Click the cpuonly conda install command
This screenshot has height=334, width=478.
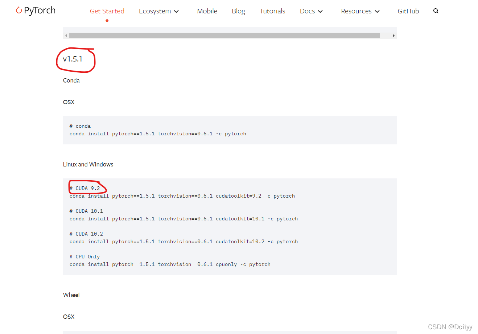point(170,265)
